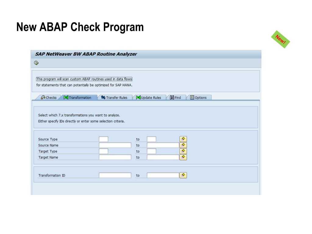
Task: Click title 'SAP NetWeaver BW ABAP Routine Analyzer'
Action: pos(86,54)
